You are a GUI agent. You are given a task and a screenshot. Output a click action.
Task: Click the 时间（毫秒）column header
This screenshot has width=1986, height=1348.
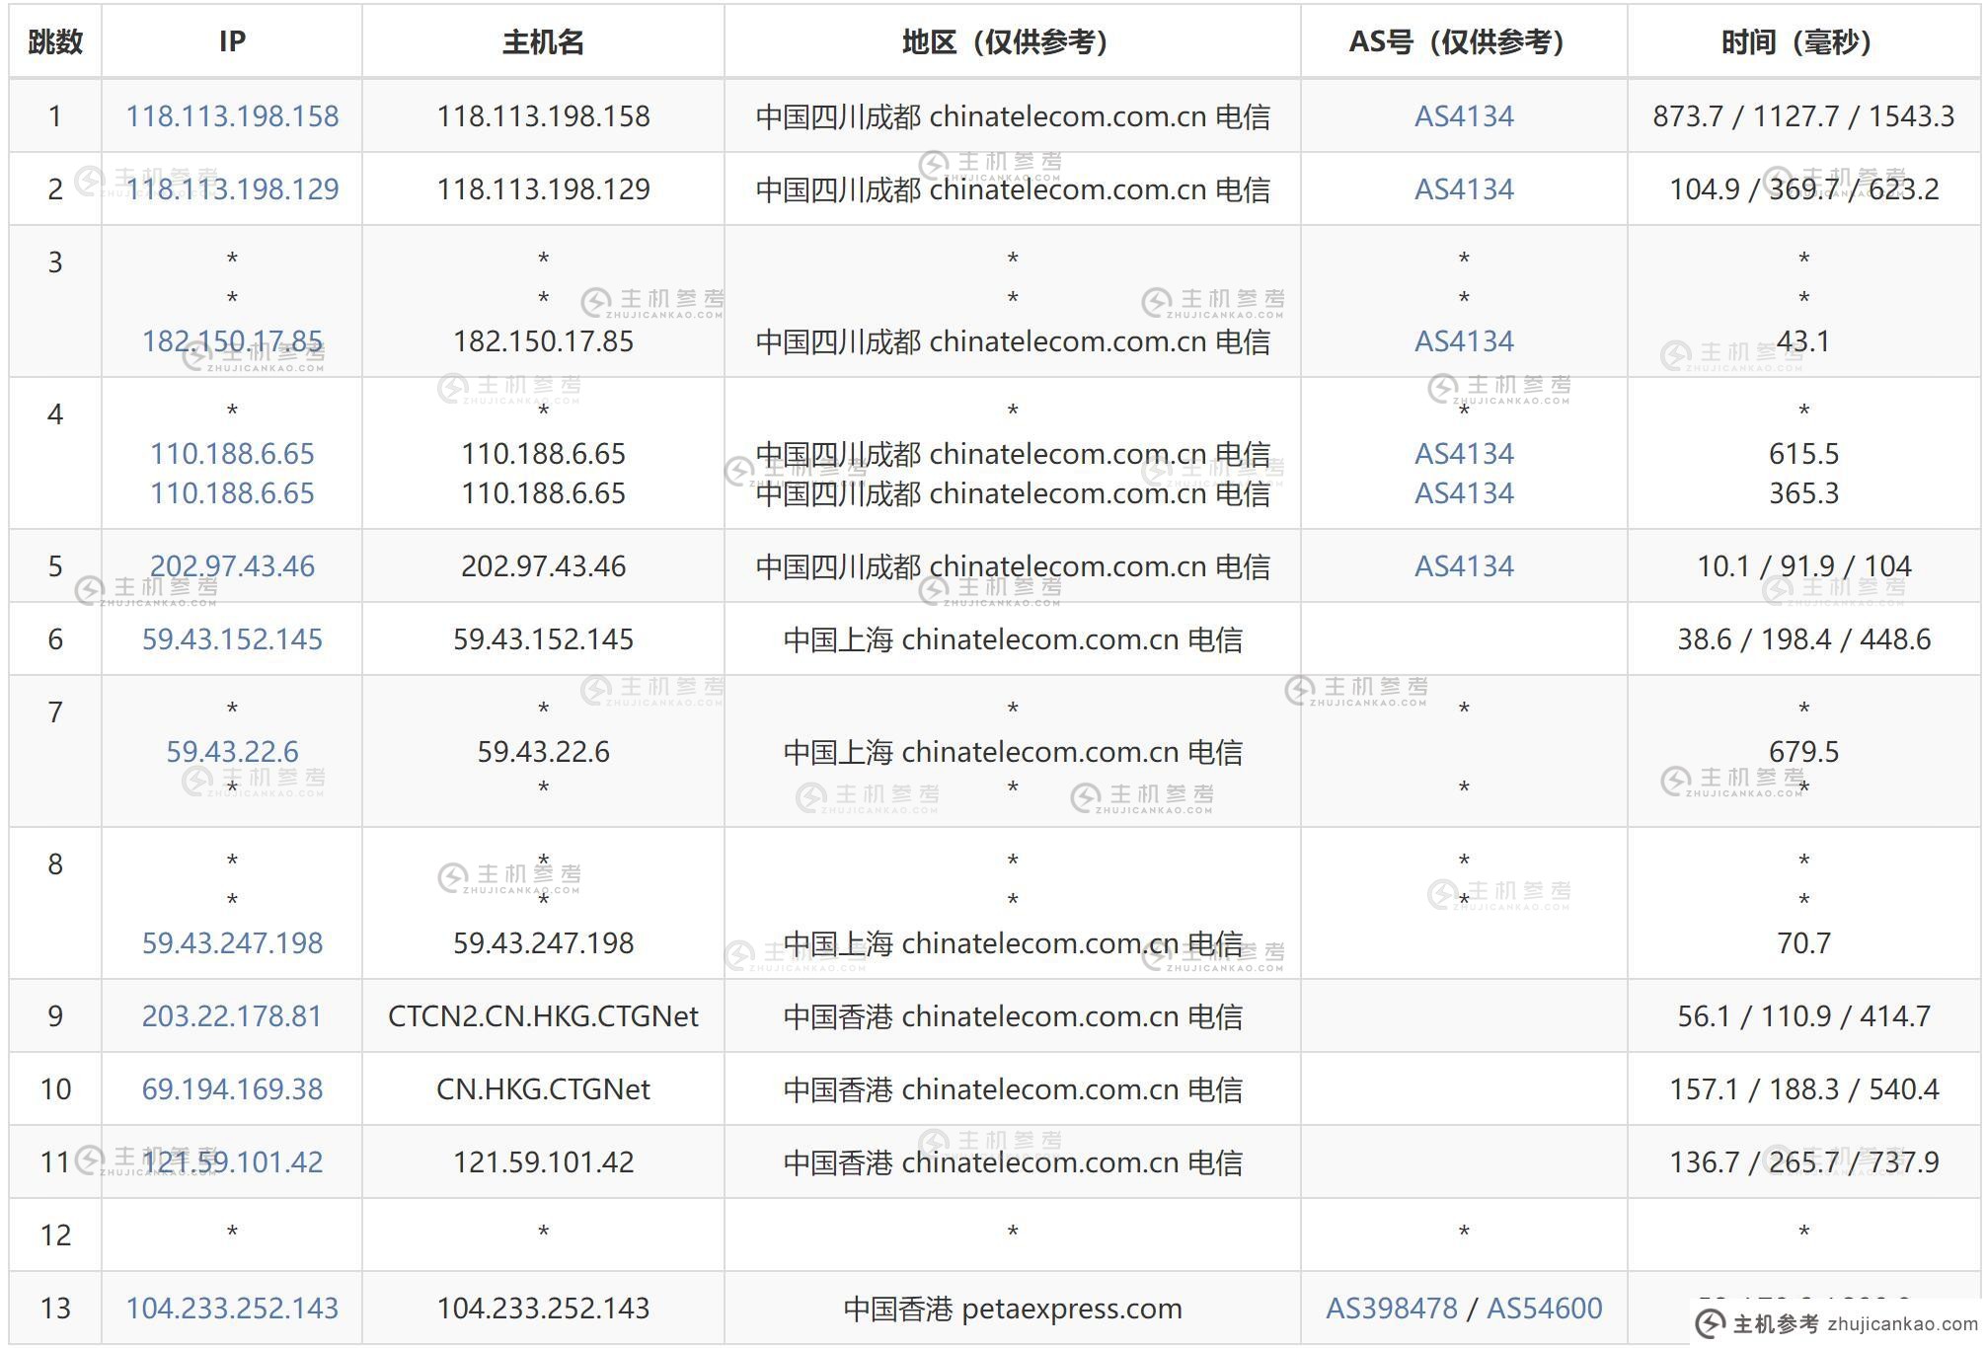pyautogui.click(x=1803, y=41)
